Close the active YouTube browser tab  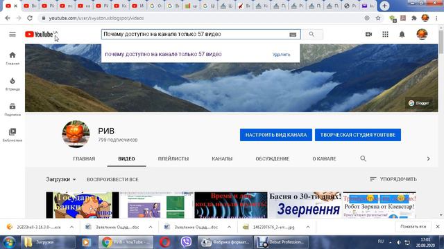pos(15,6)
